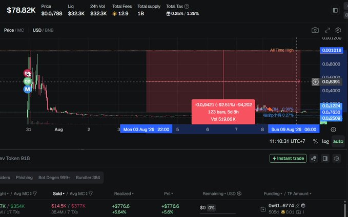Filter the Bought Avg MC column
Image resolution: width=348 pixels, height=217 pixels.
tap(35, 194)
